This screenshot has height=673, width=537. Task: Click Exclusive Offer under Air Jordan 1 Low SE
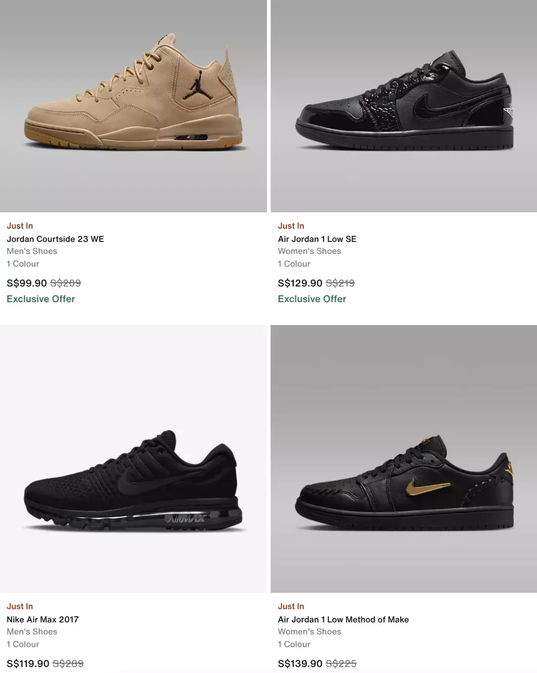(312, 299)
